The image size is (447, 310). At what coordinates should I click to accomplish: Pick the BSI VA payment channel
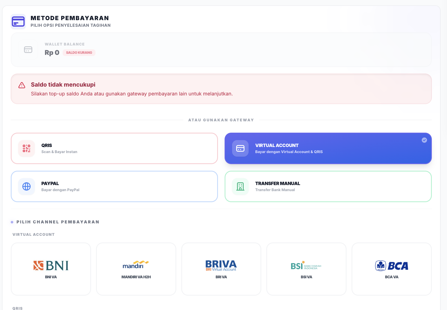coord(306,269)
